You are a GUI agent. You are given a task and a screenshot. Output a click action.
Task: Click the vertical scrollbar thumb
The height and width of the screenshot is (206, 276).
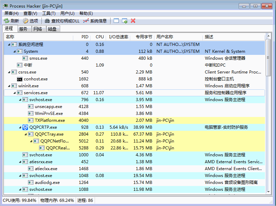coord(268,58)
